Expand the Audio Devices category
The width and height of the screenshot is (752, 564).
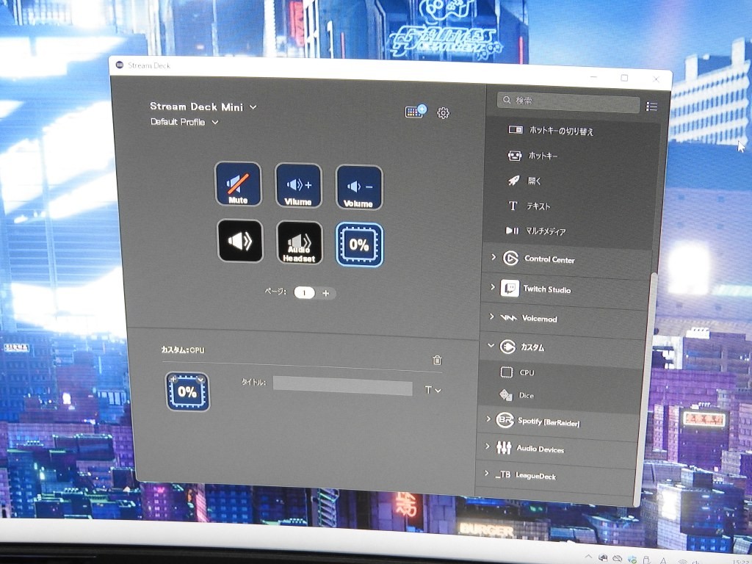(x=488, y=446)
